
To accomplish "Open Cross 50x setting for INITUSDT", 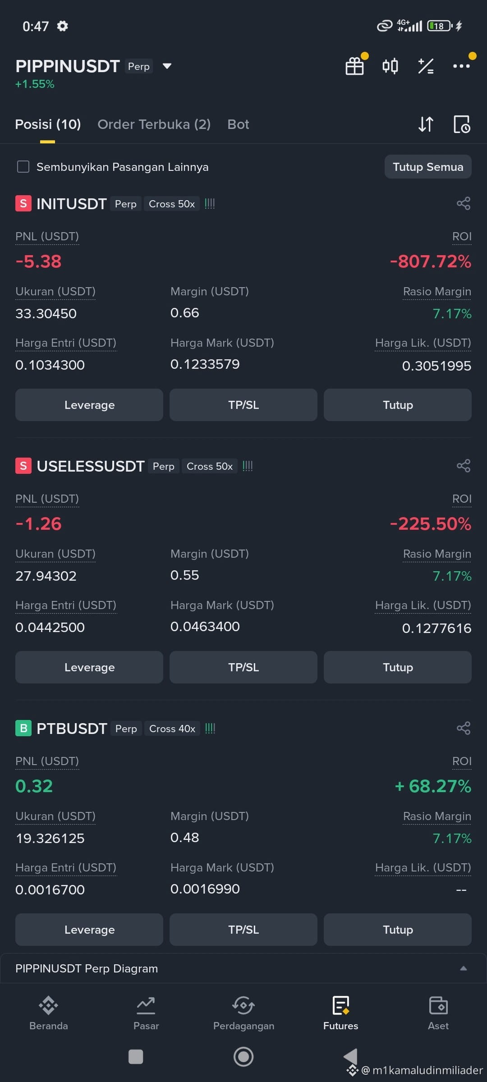I will click(x=172, y=204).
